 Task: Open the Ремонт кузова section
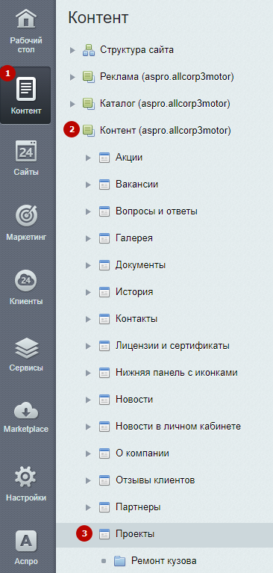pos(164,560)
